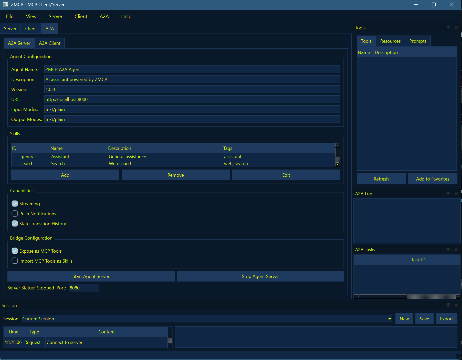462x360 pixels.
Task: Close the Tools panel
Action: click(456, 27)
